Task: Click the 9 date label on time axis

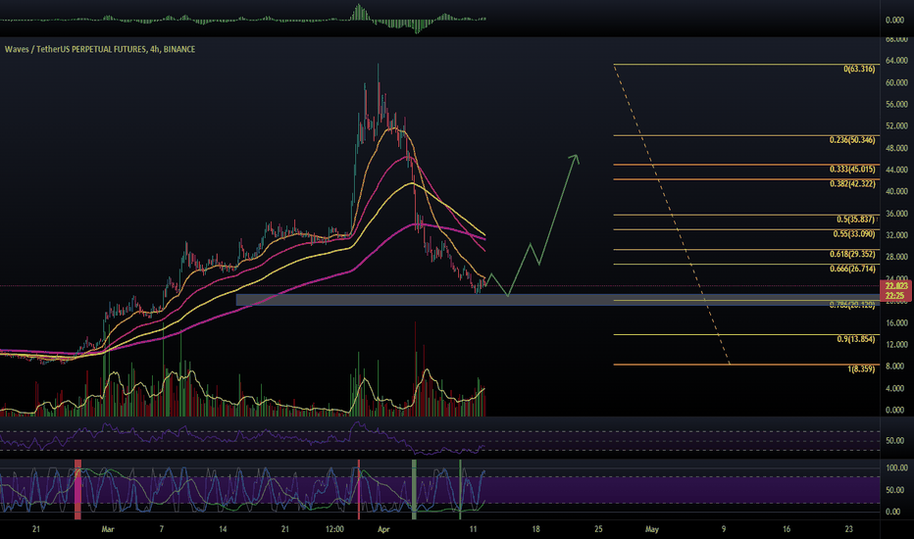Action: 724,529
